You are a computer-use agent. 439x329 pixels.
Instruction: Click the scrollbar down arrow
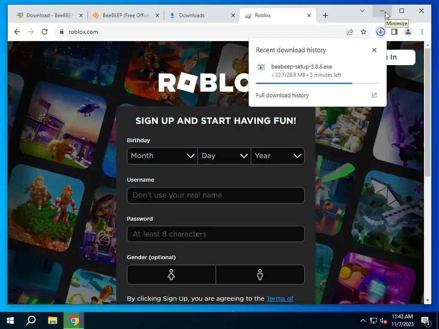pyautogui.click(x=427, y=300)
